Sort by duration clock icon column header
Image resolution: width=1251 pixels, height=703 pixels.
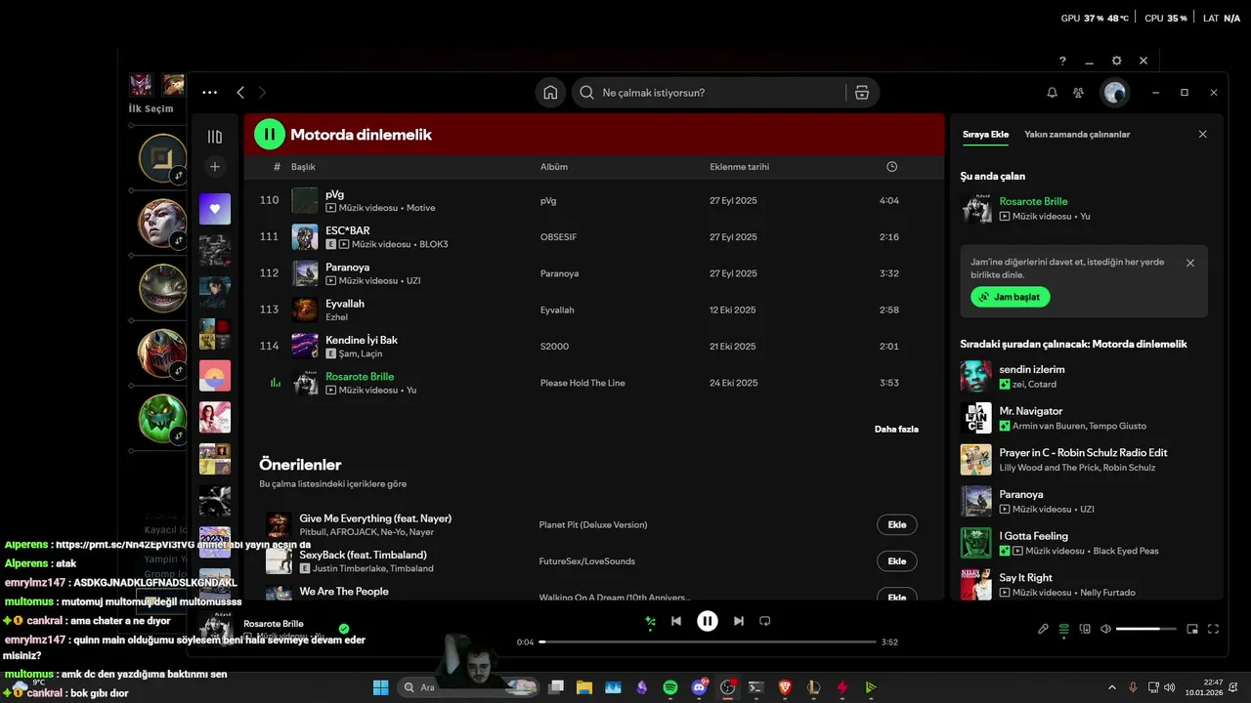click(x=891, y=167)
